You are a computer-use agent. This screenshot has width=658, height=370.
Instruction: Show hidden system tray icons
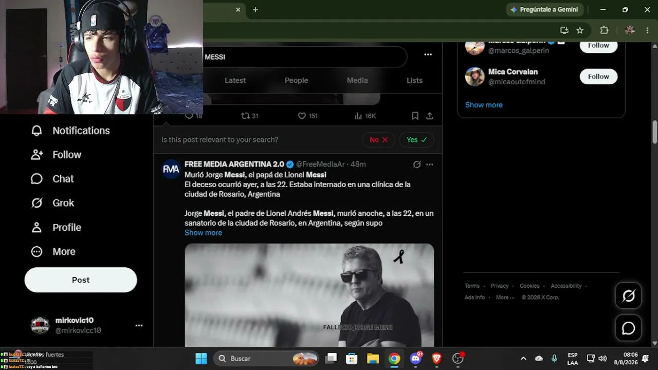coord(523,359)
